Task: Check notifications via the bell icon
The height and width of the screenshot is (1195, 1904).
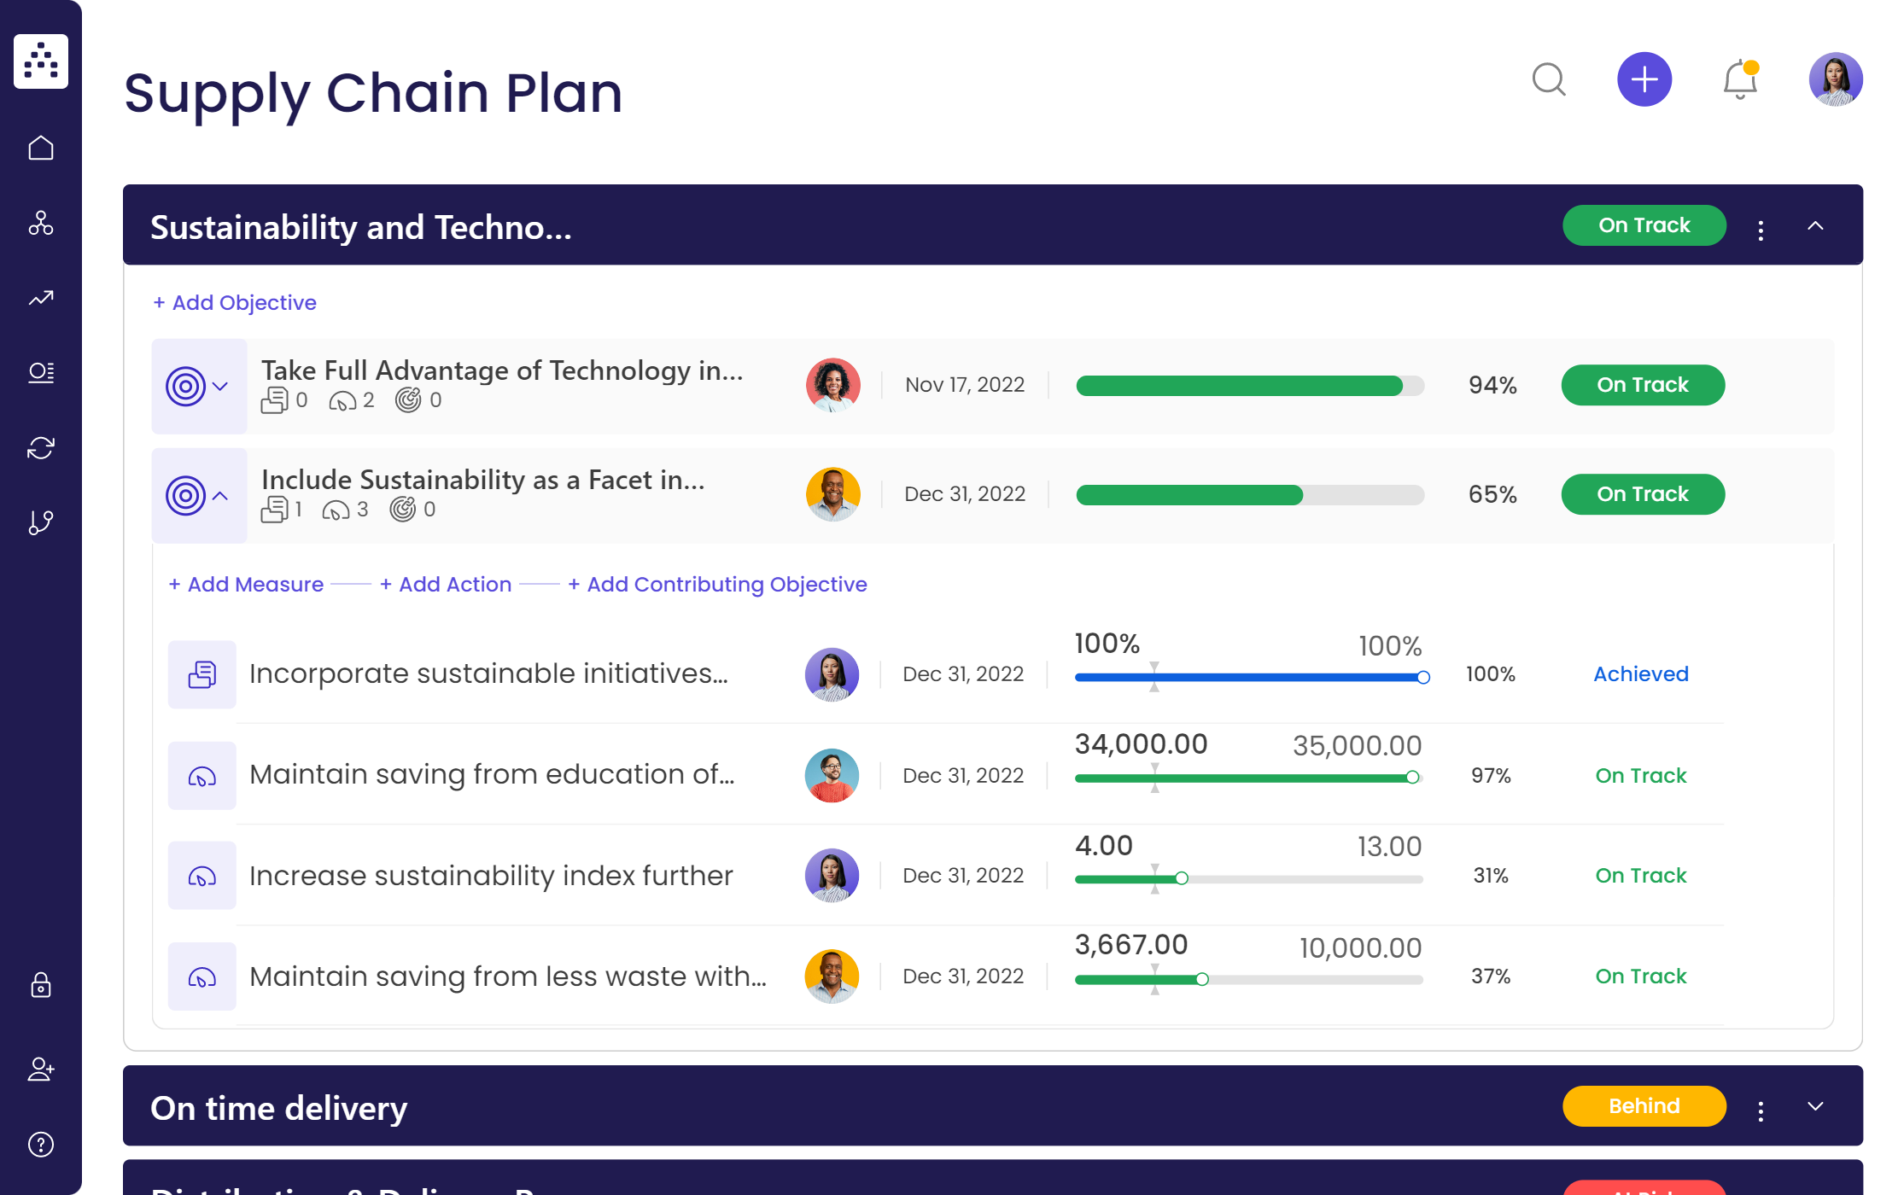Action: 1738,79
